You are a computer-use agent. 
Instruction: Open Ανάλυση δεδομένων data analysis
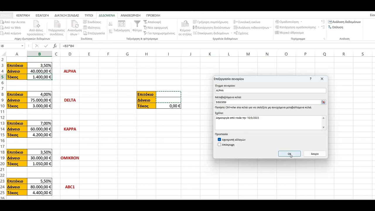pos(344,22)
